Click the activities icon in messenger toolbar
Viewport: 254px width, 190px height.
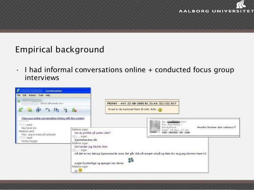[56, 110]
